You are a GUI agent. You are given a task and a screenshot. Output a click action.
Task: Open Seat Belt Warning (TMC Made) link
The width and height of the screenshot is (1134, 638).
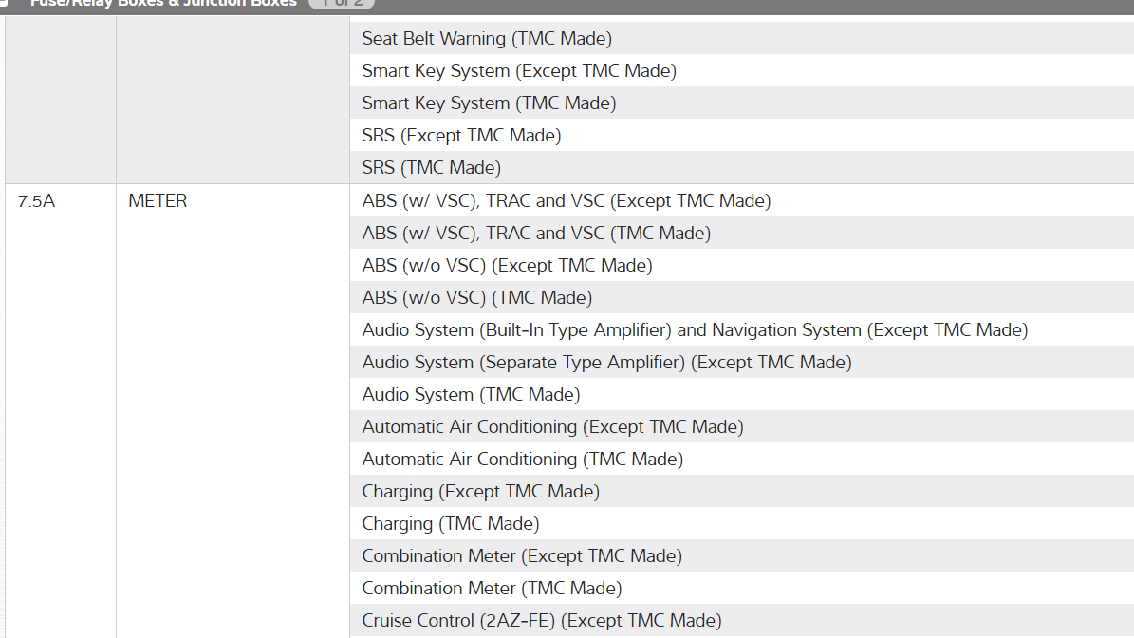pyautogui.click(x=487, y=39)
